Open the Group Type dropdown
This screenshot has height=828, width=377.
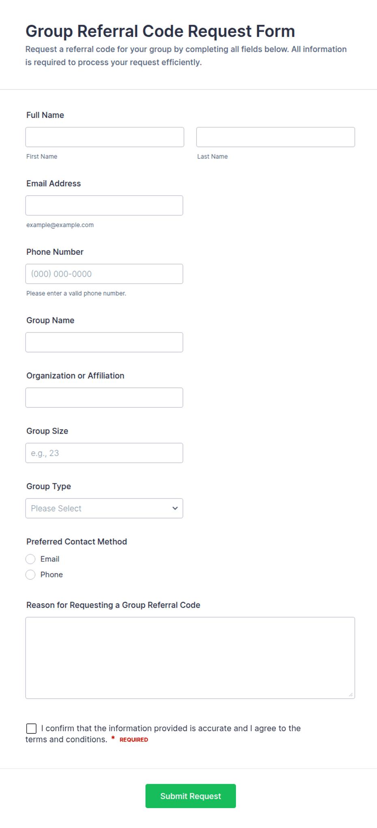tap(104, 508)
